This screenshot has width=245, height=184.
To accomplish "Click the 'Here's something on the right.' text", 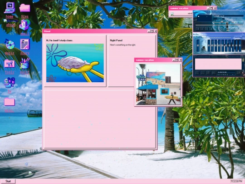I will pyautogui.click(x=123, y=45).
